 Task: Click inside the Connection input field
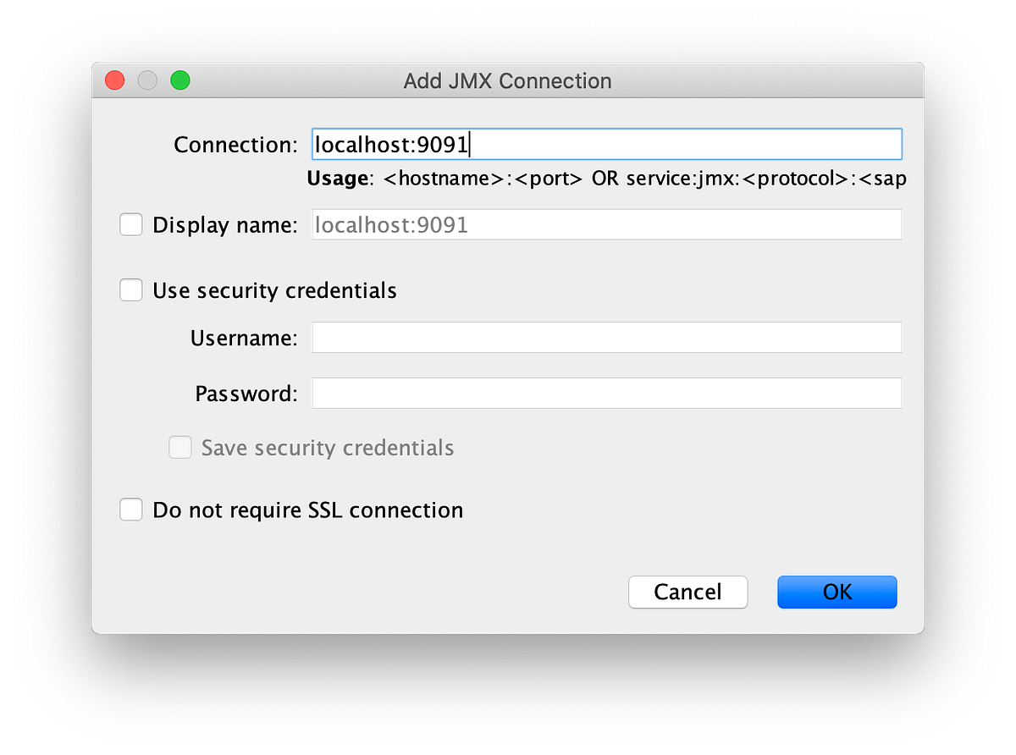[x=606, y=144]
